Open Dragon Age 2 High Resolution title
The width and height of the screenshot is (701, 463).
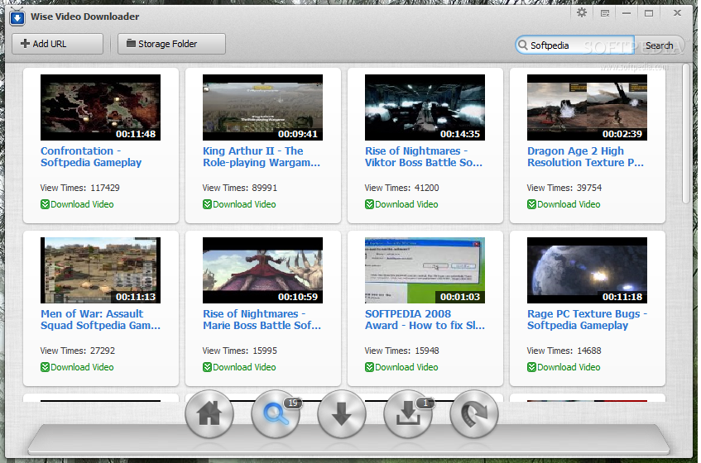(x=586, y=157)
